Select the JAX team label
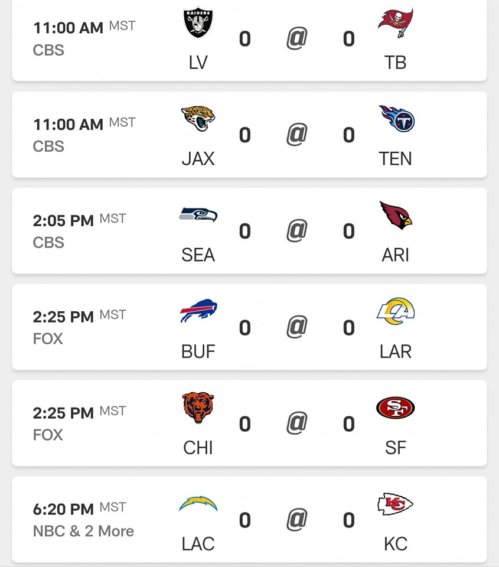The image size is (499, 567). click(198, 159)
